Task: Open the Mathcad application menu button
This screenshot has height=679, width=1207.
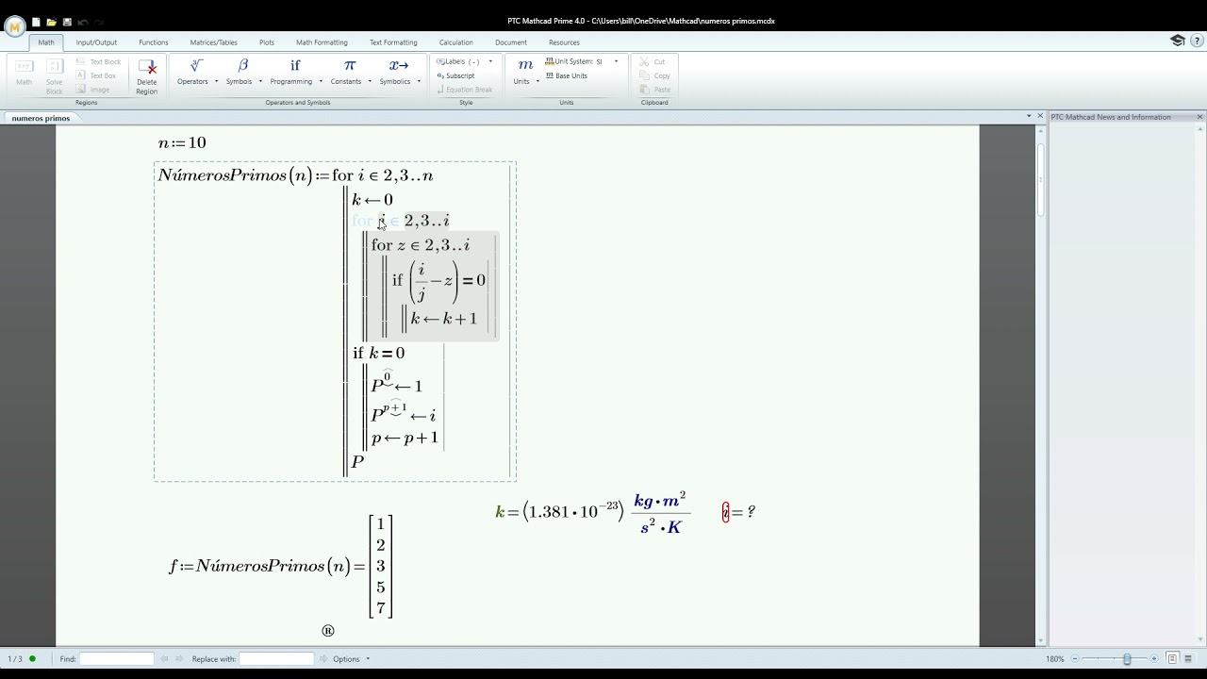Action: click(14, 26)
